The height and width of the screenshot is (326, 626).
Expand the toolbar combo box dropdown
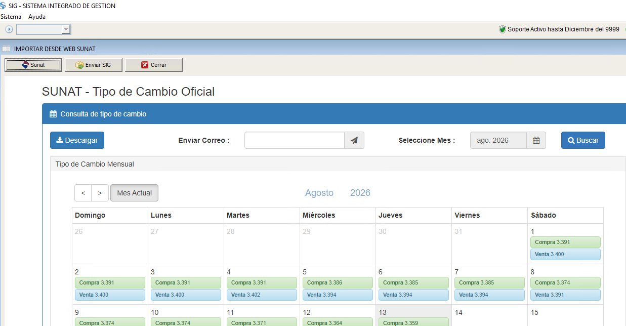point(66,29)
